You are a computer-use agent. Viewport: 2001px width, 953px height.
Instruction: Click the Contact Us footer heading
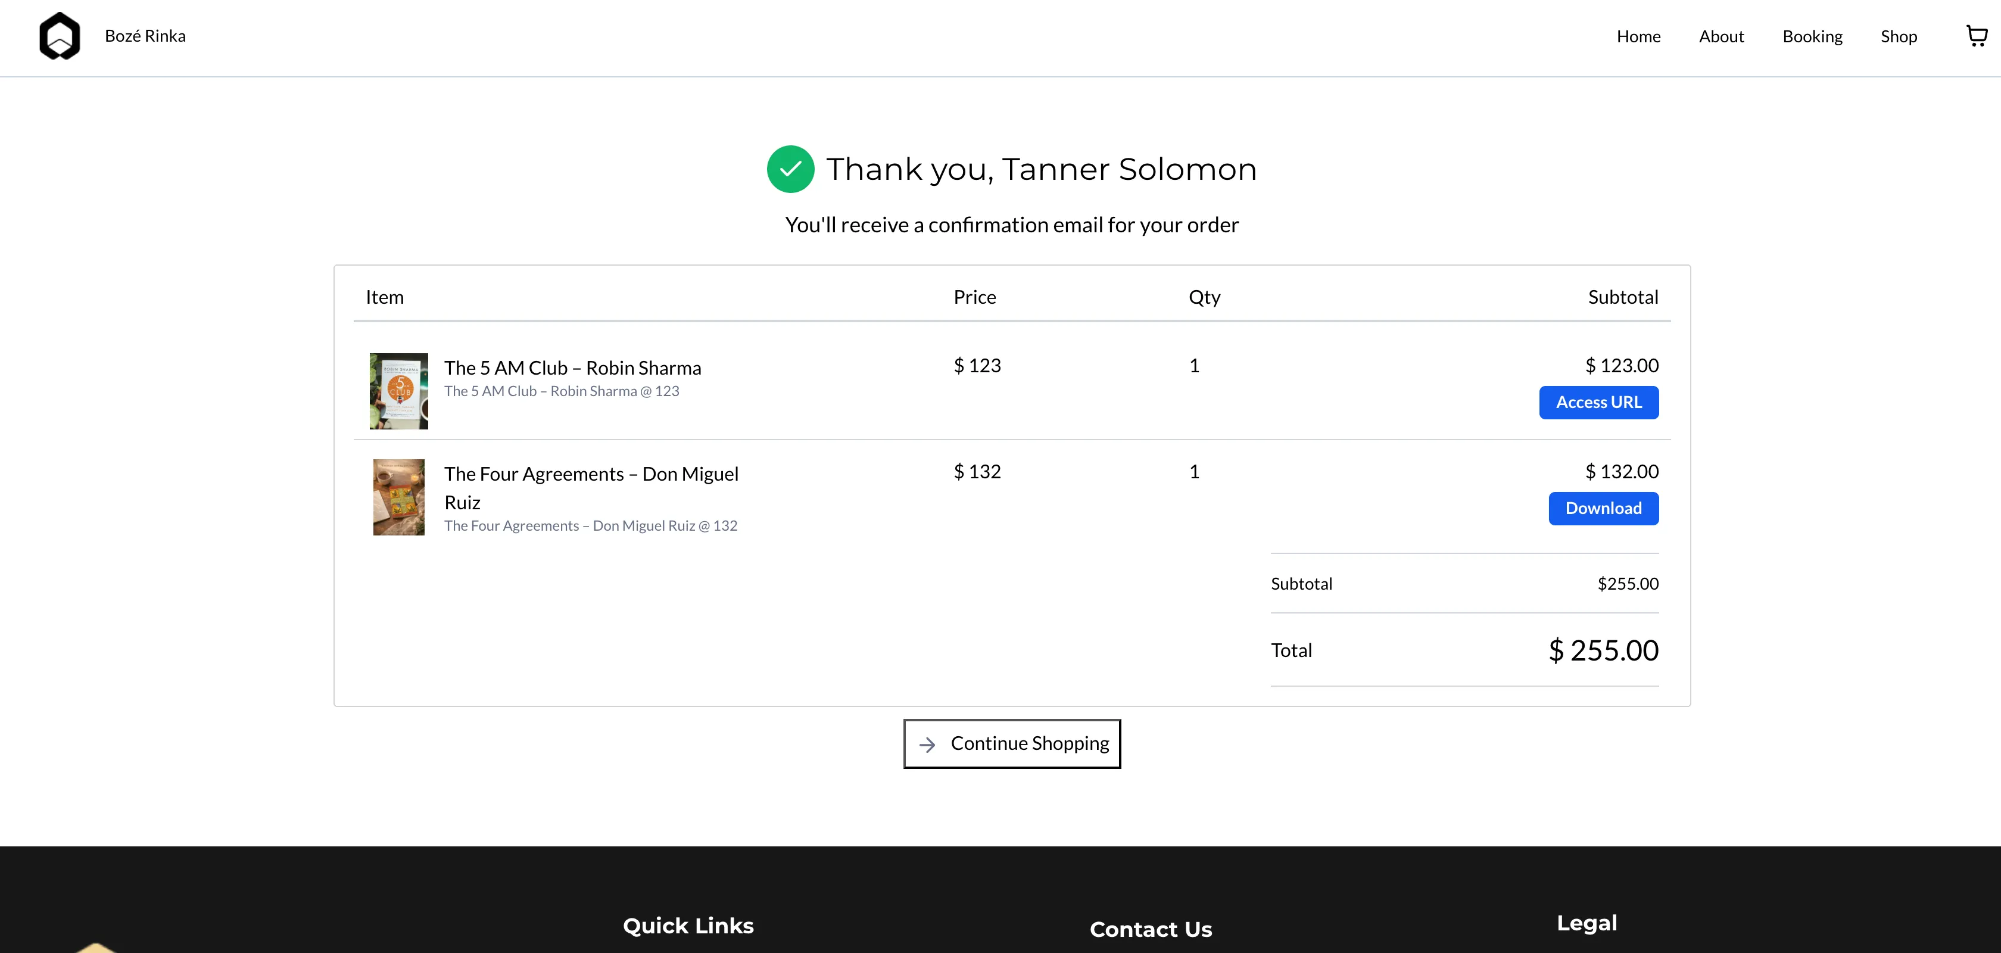tap(1151, 929)
